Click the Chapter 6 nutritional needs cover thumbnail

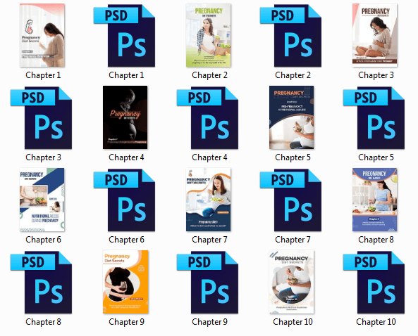[x=42, y=200]
